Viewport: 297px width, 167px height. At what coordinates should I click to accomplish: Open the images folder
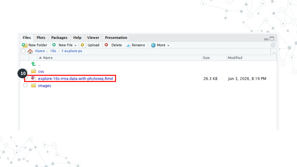coord(45,86)
